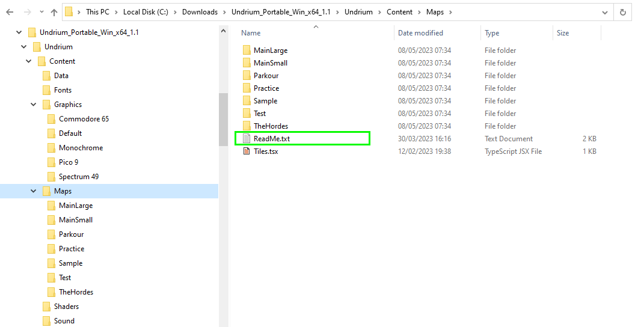Click the Downloads breadcrumb in the address bar

[x=200, y=12]
